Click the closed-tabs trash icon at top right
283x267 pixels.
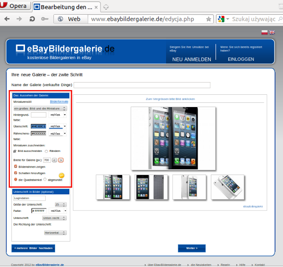281,7
